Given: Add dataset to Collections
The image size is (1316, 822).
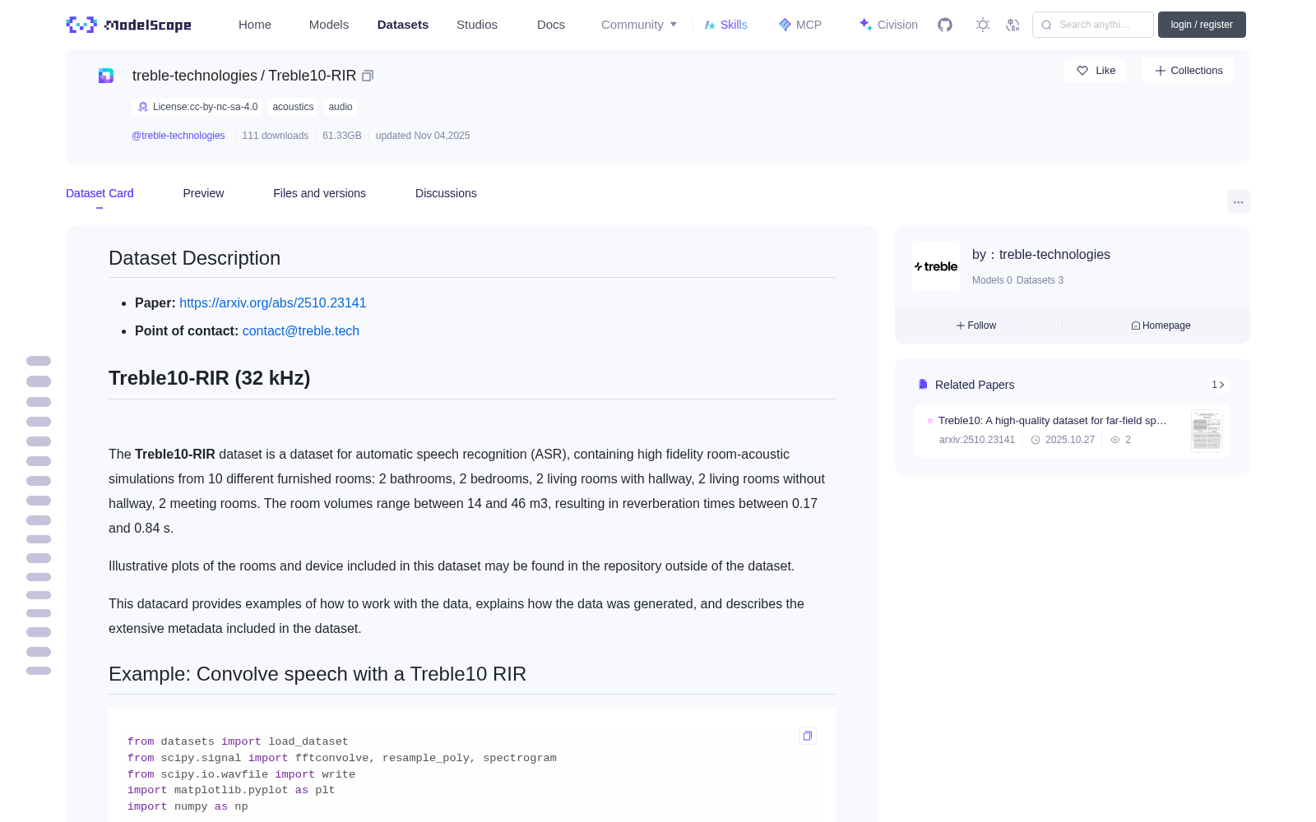Looking at the screenshot, I should (1188, 71).
